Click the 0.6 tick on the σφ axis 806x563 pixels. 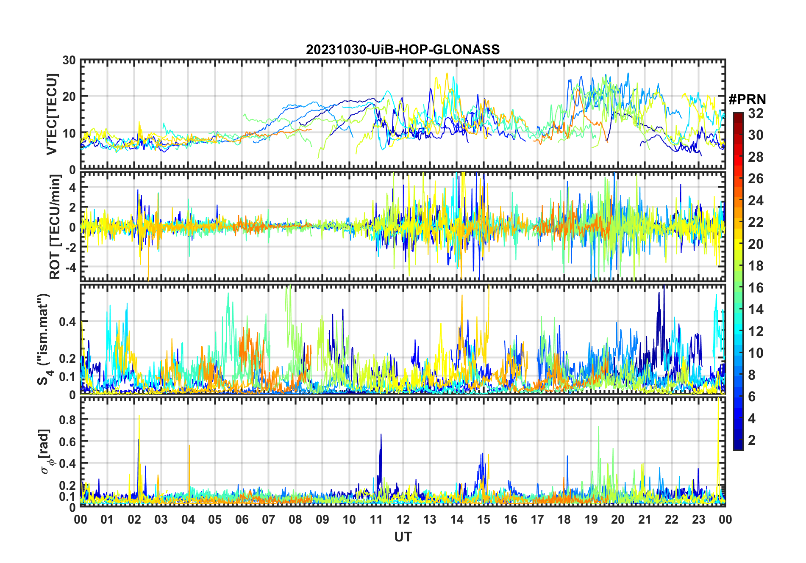67,442
